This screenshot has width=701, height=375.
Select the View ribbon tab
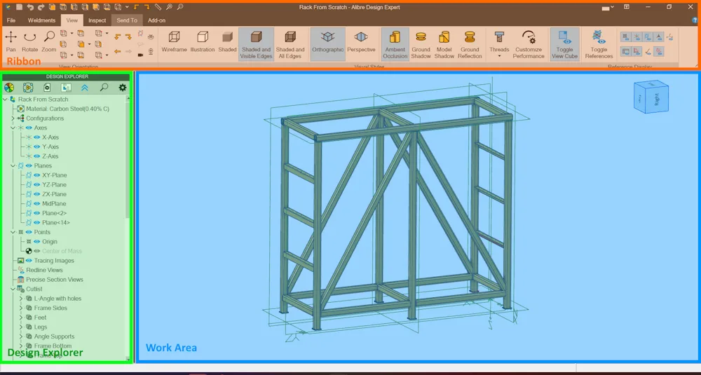[72, 20]
